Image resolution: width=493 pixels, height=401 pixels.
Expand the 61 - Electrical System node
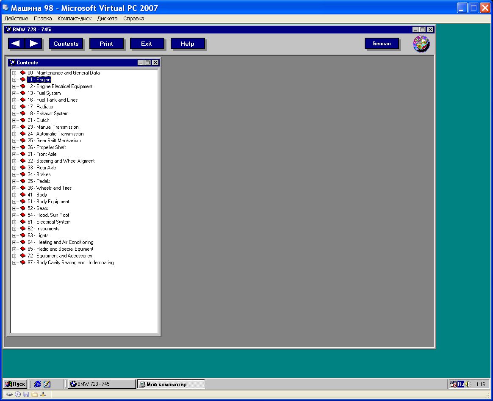pos(14,222)
